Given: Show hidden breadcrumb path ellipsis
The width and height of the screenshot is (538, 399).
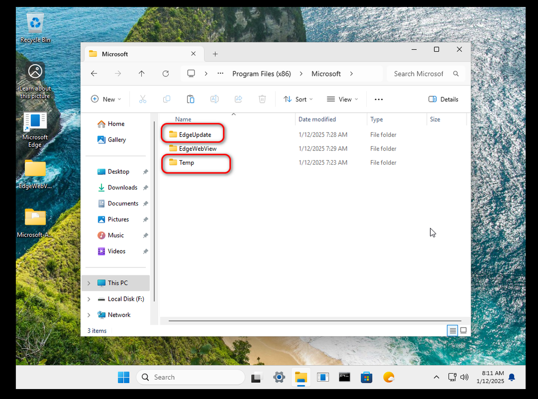Looking at the screenshot, I should pos(221,73).
